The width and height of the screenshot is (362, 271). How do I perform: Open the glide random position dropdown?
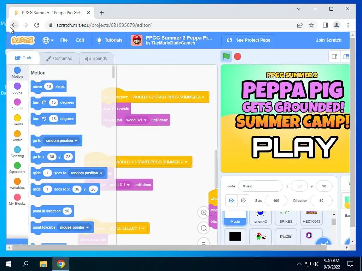(87, 173)
